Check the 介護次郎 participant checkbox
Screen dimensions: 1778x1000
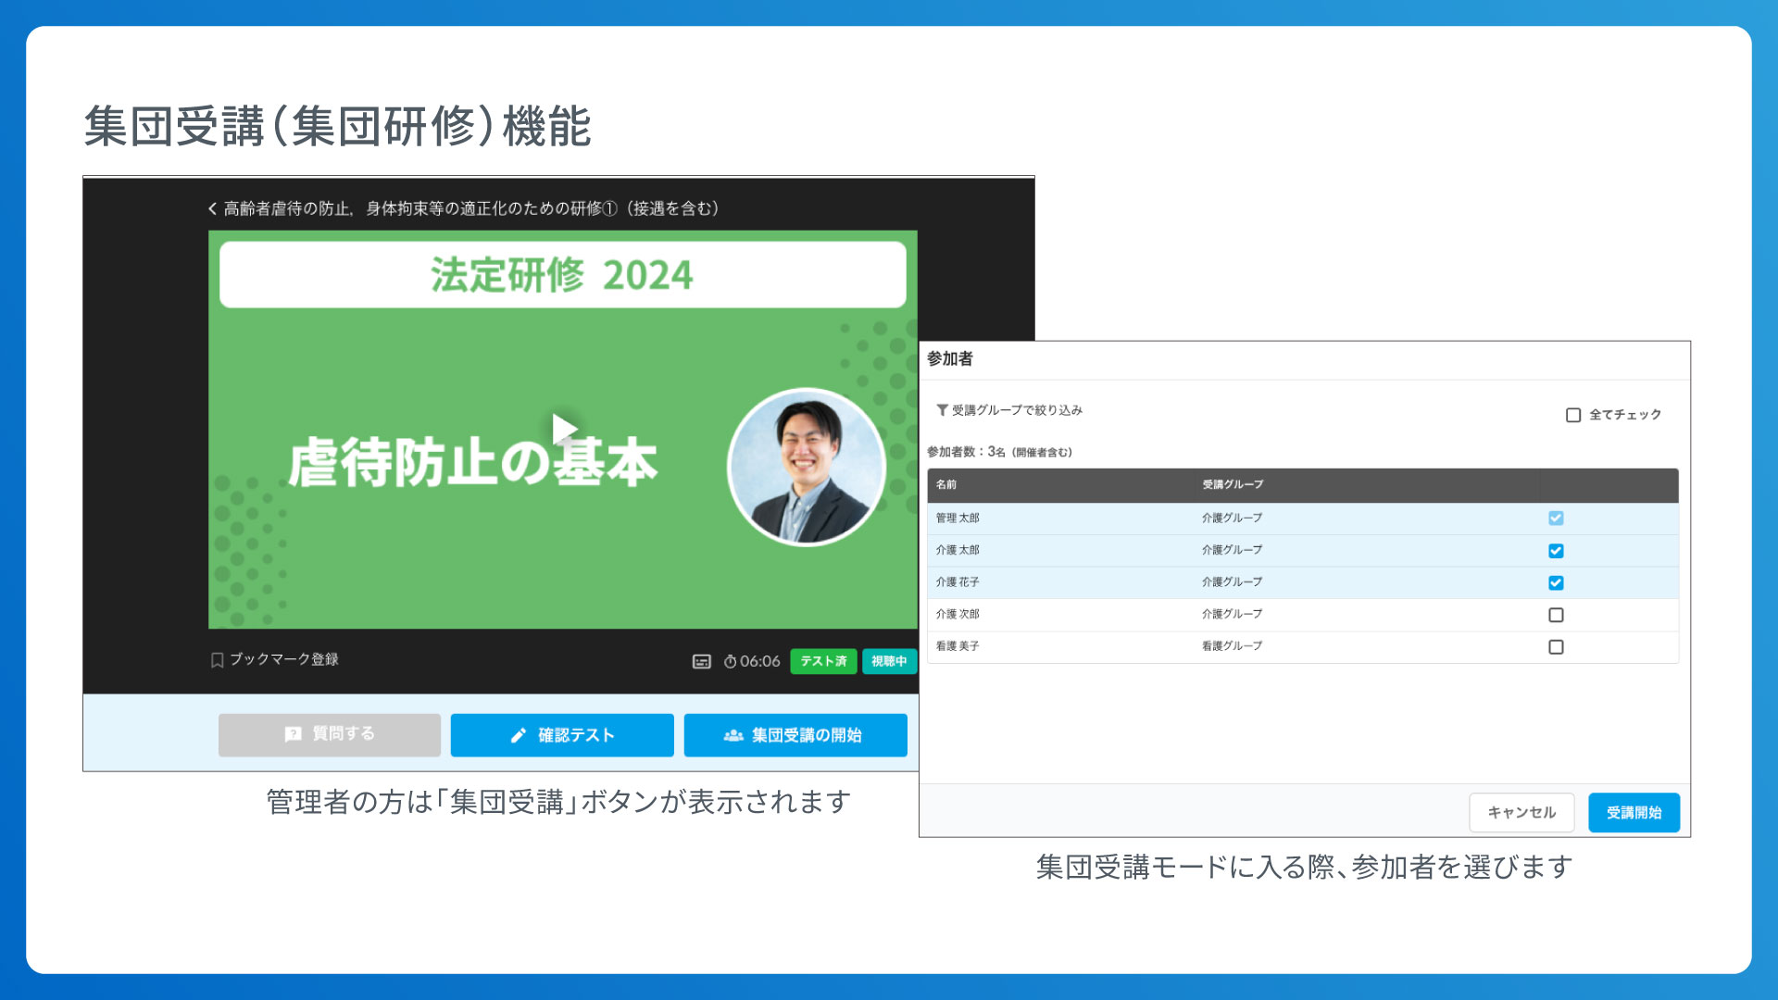coord(1556,614)
